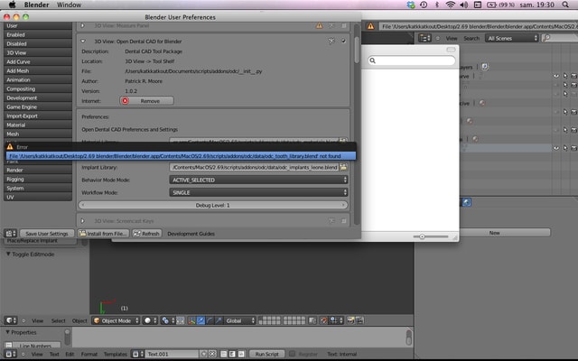Click the lock camera to layers icon
Image resolution: width=578 pixels, height=361 pixels.
312,320
